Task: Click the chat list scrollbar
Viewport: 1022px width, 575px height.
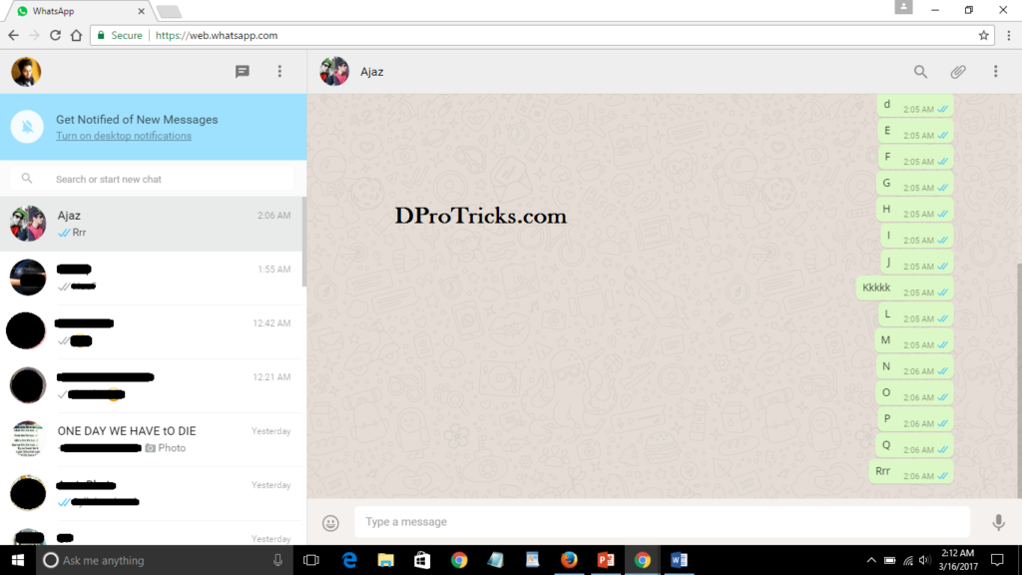Action: (303, 242)
